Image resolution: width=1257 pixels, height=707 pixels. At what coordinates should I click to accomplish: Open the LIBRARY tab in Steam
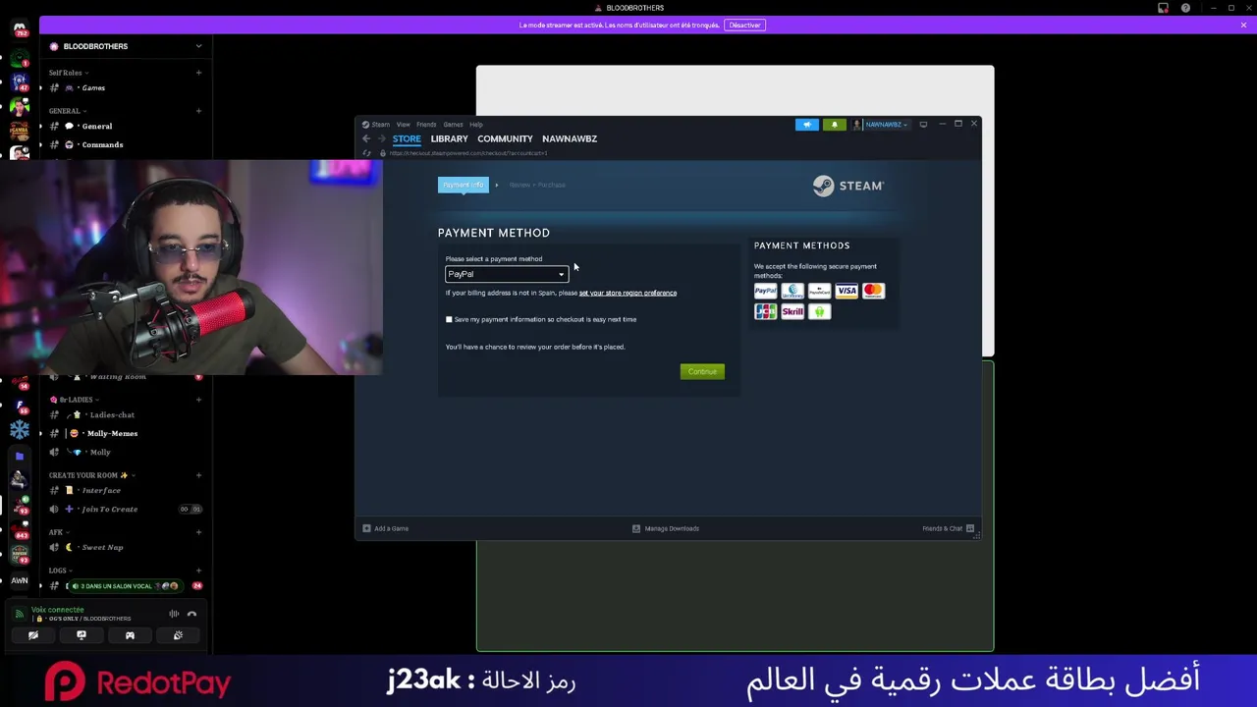tap(449, 138)
